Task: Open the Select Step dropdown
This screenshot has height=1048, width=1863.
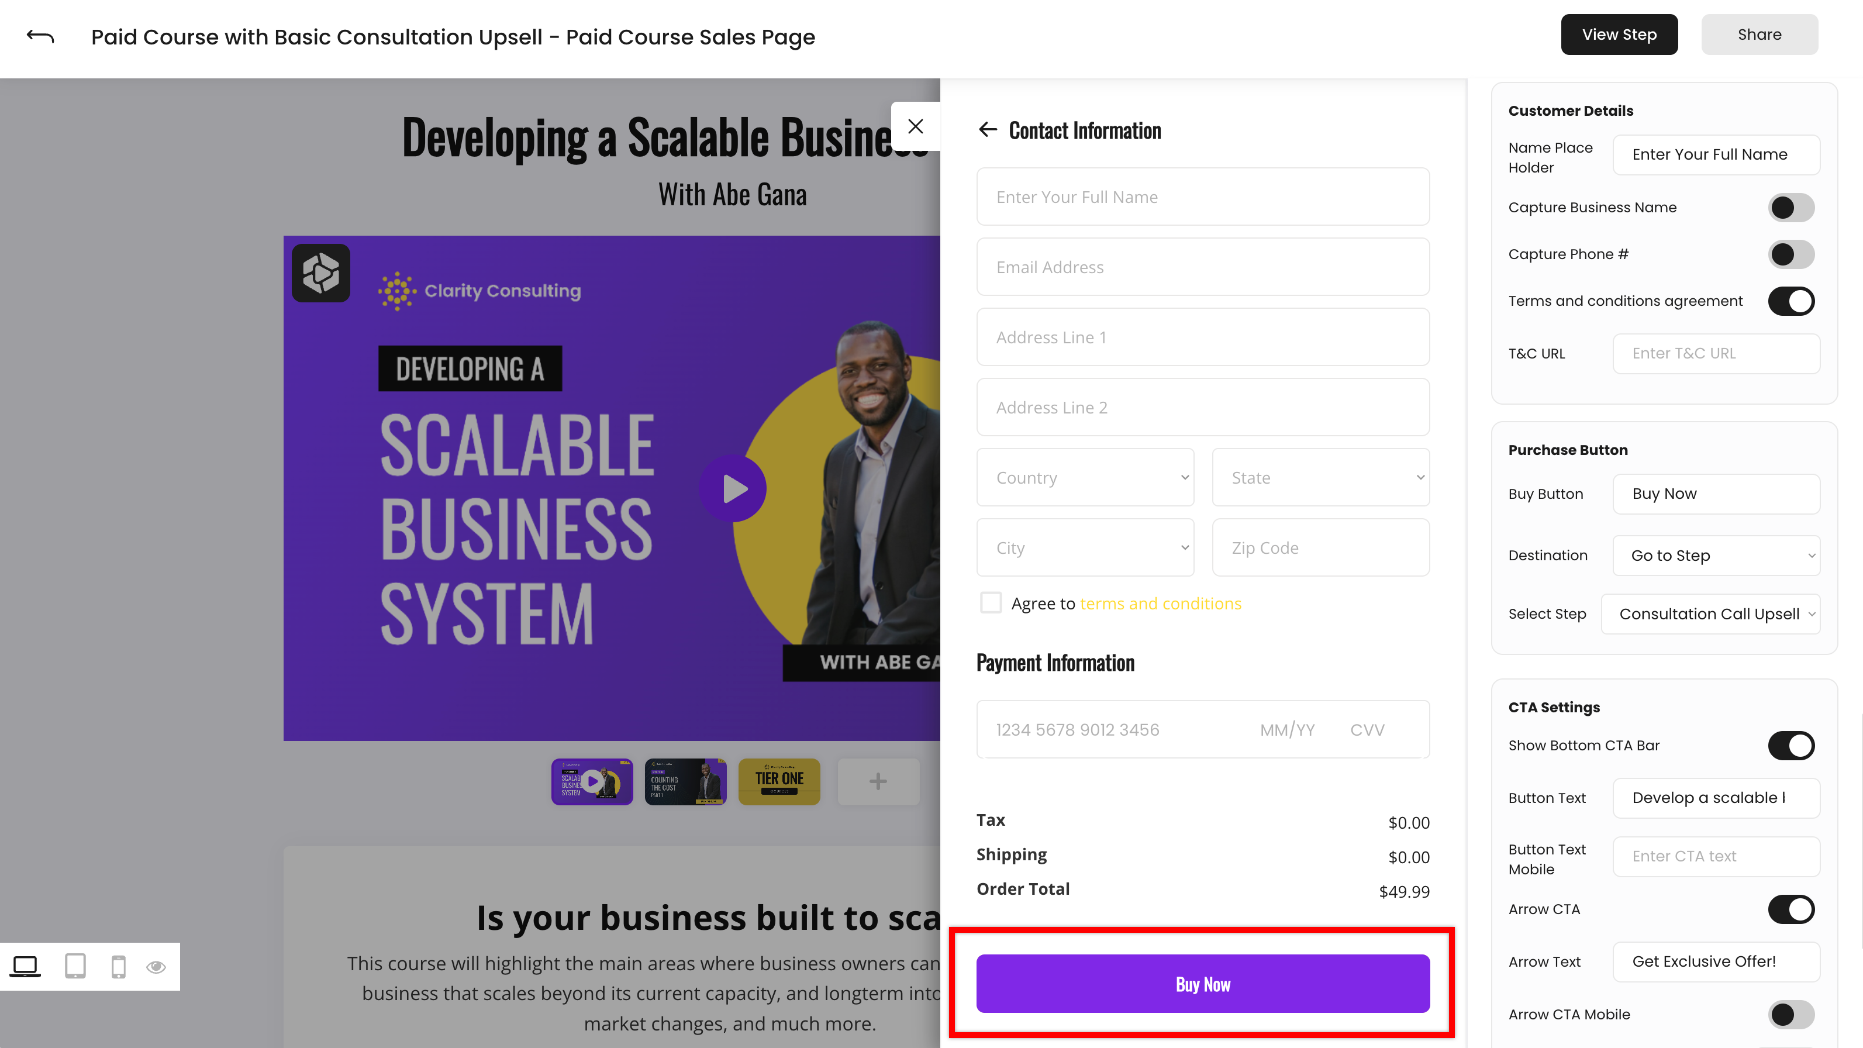Action: (x=1710, y=614)
